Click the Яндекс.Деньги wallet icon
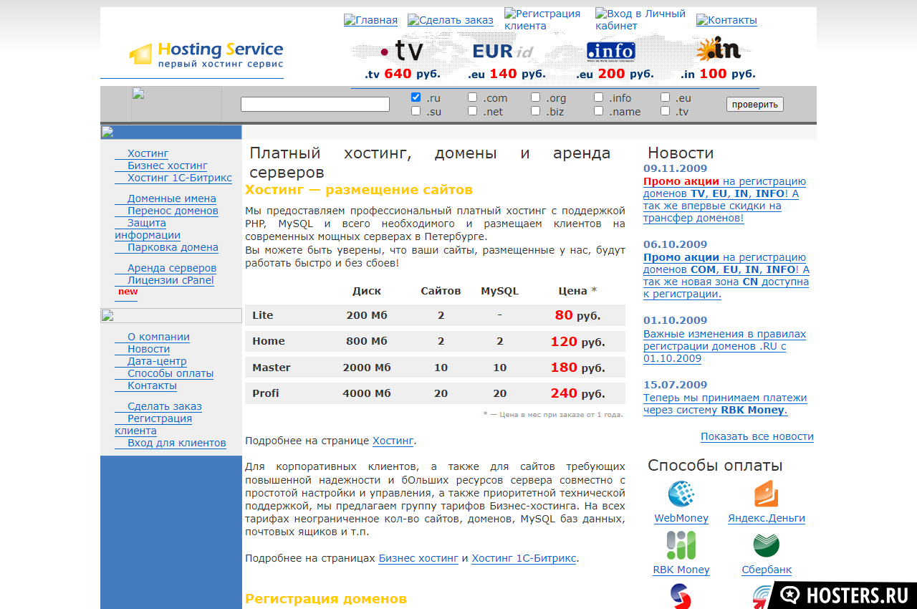 [x=767, y=494]
